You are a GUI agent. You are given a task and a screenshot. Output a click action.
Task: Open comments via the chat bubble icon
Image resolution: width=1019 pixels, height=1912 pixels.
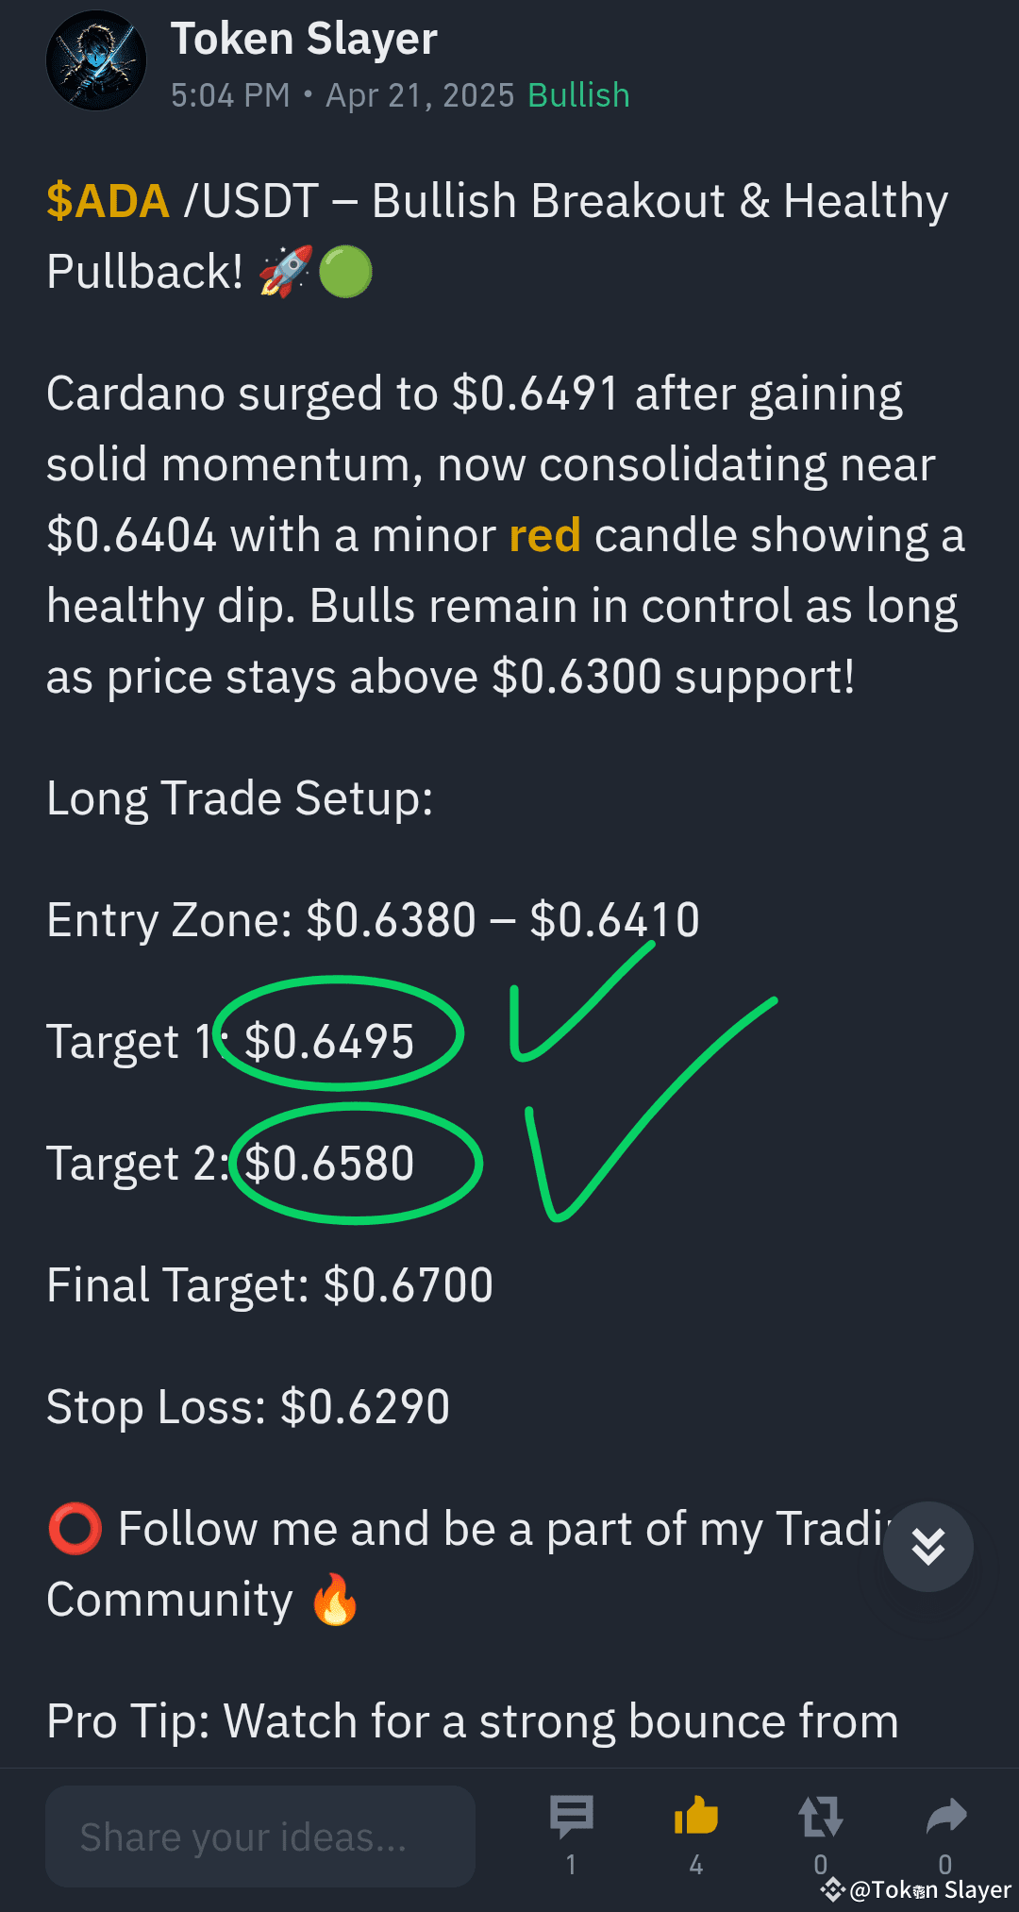[x=571, y=1814]
